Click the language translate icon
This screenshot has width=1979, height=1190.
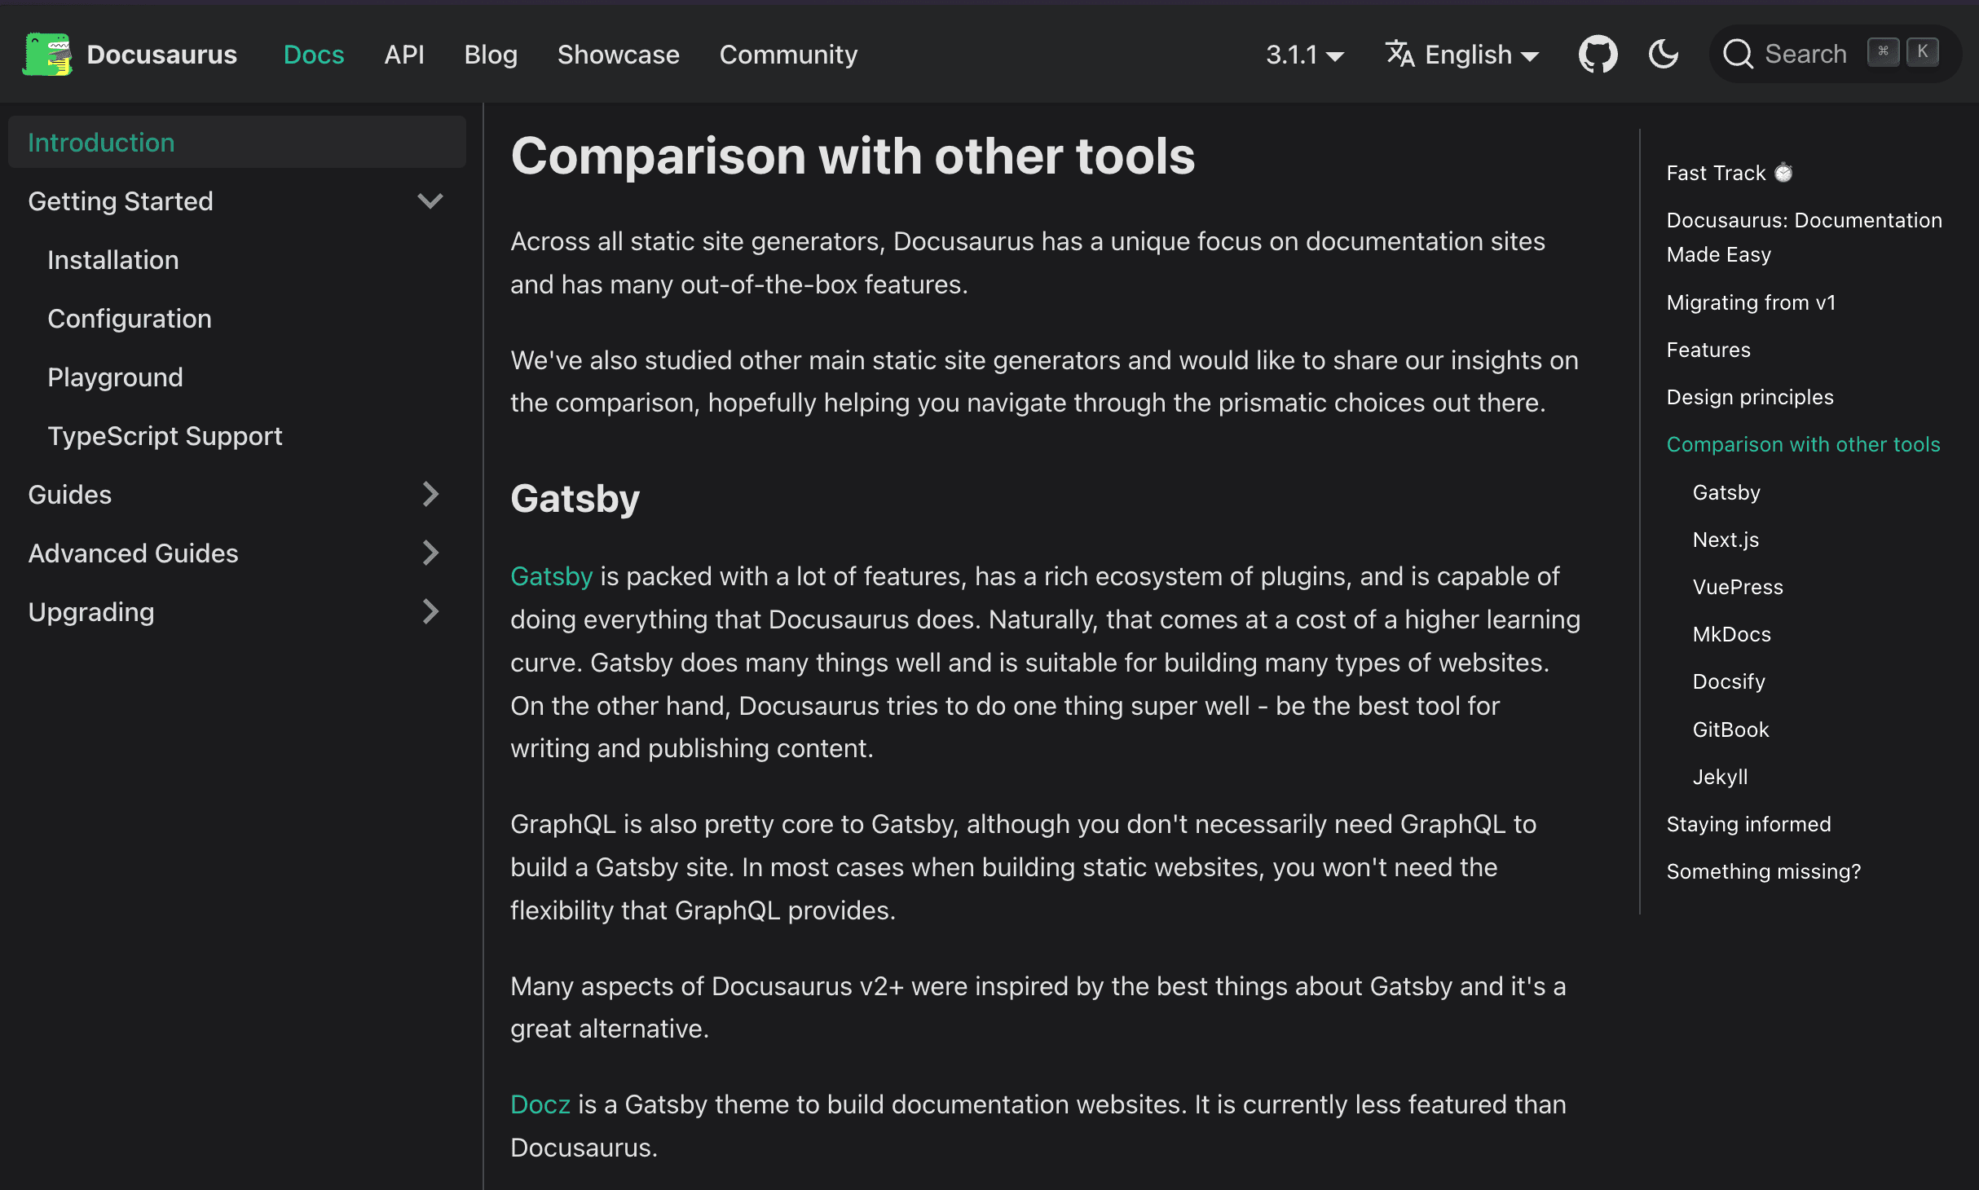[1399, 55]
